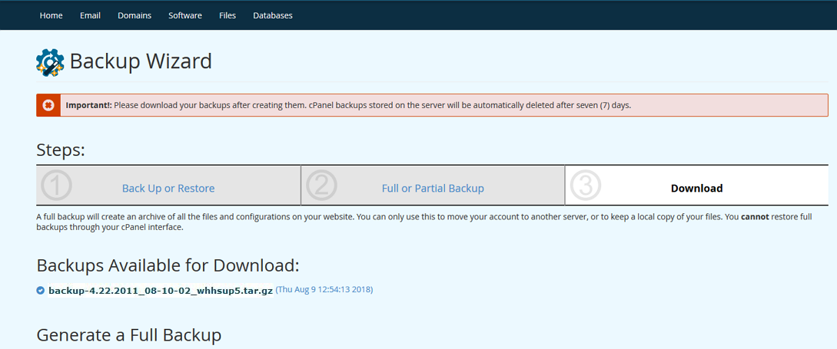Open the Home menu item
837x349 pixels.
click(x=51, y=15)
